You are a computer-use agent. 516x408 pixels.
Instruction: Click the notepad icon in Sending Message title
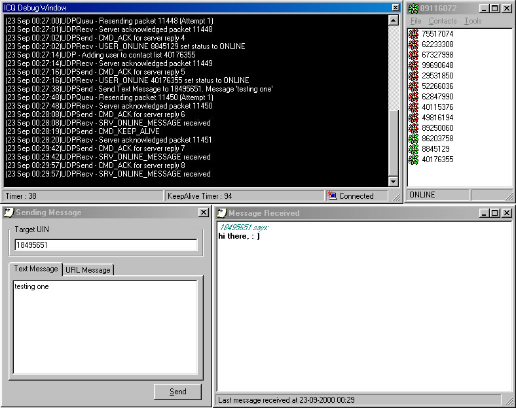tap(9, 212)
